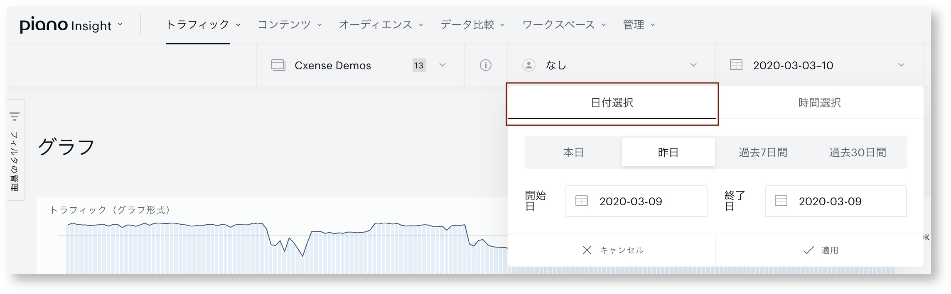The height and width of the screenshot is (294, 951).
Task: Click the 13 sites count badge
Action: (x=419, y=65)
